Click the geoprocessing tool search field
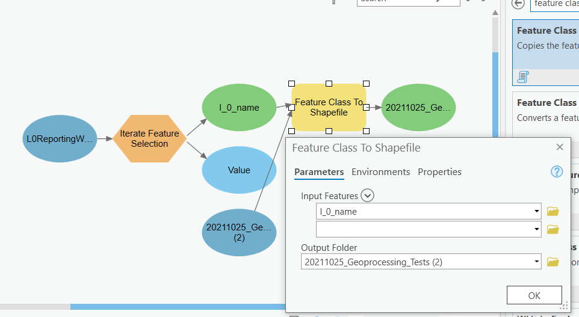 [554, 4]
